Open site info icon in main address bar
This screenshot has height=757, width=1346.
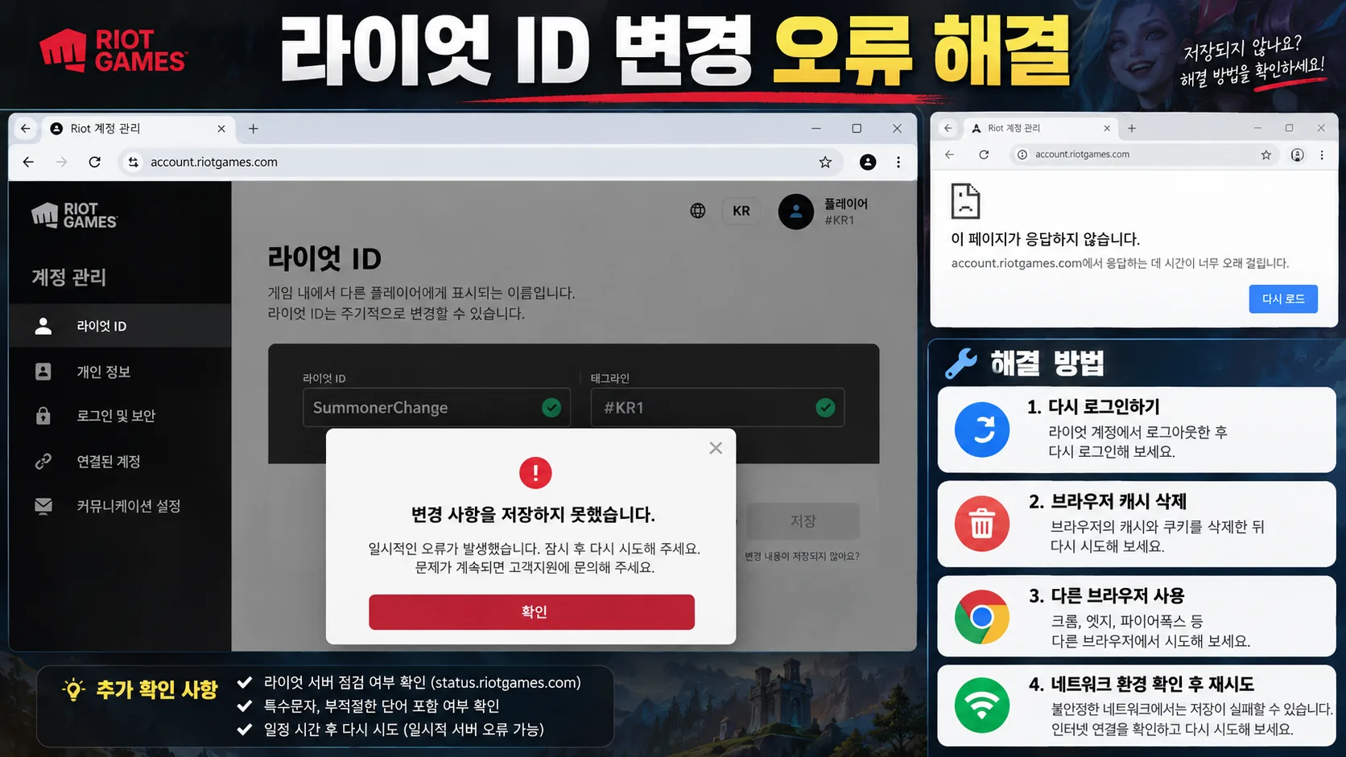[x=133, y=162]
